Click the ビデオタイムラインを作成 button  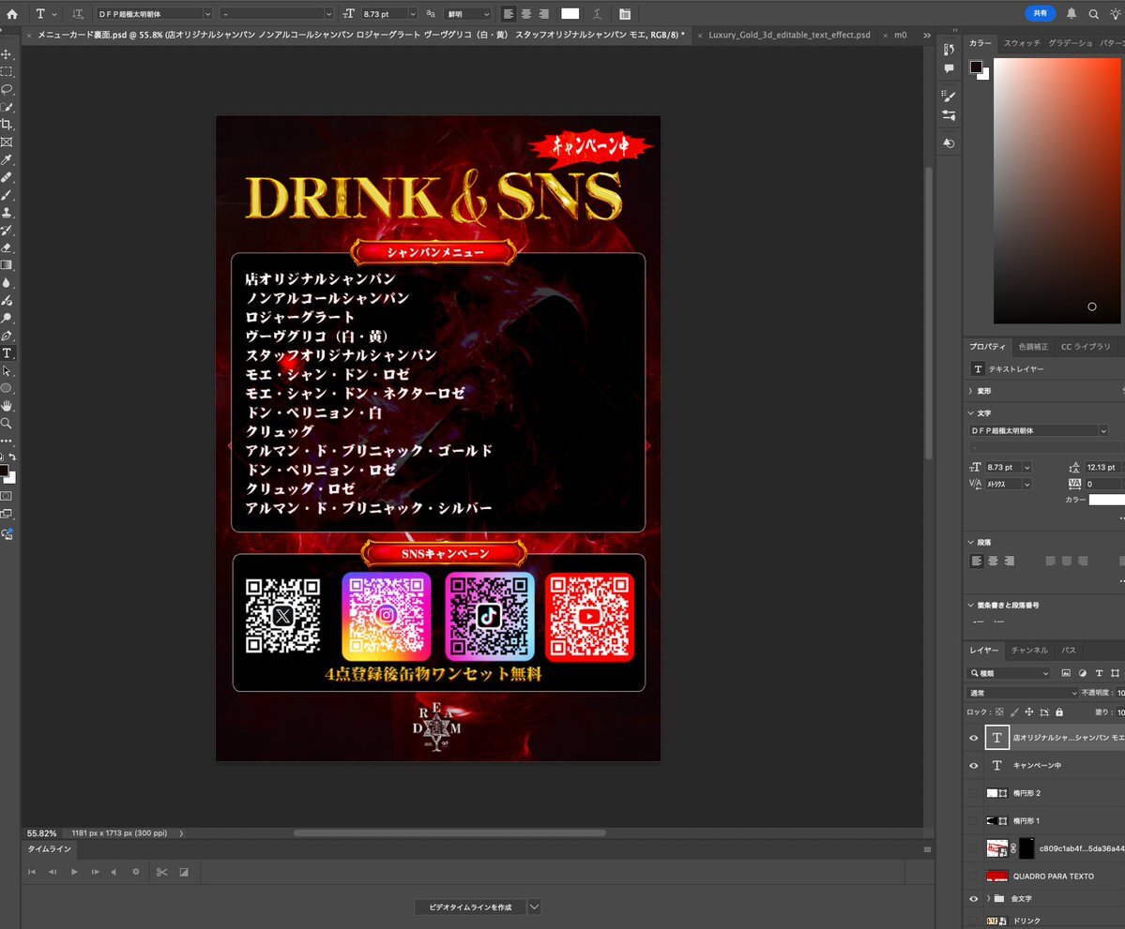tap(471, 907)
